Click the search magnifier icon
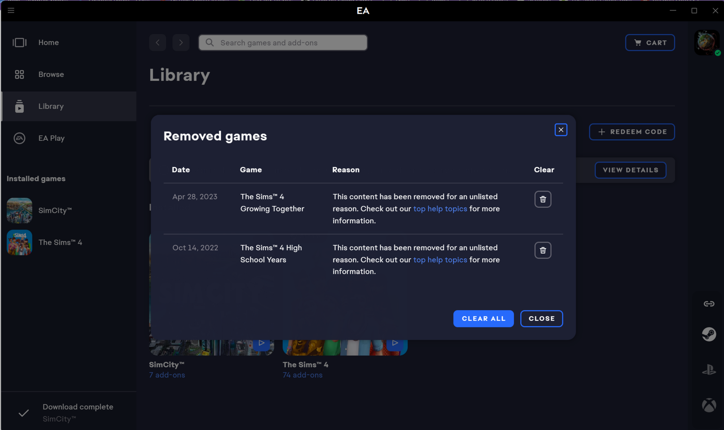Image resolution: width=724 pixels, height=430 pixels. (210, 43)
